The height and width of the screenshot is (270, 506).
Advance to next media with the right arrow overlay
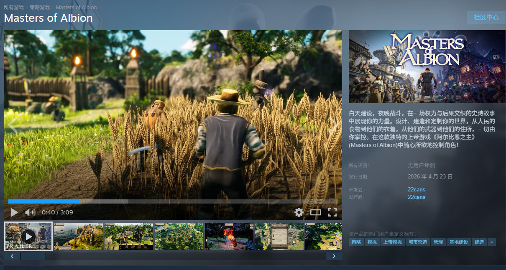(x=332, y=125)
